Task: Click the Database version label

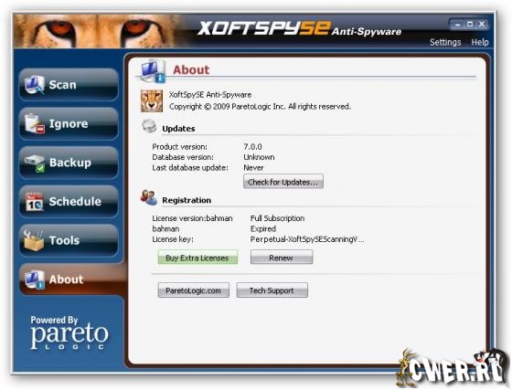Action: pos(183,157)
